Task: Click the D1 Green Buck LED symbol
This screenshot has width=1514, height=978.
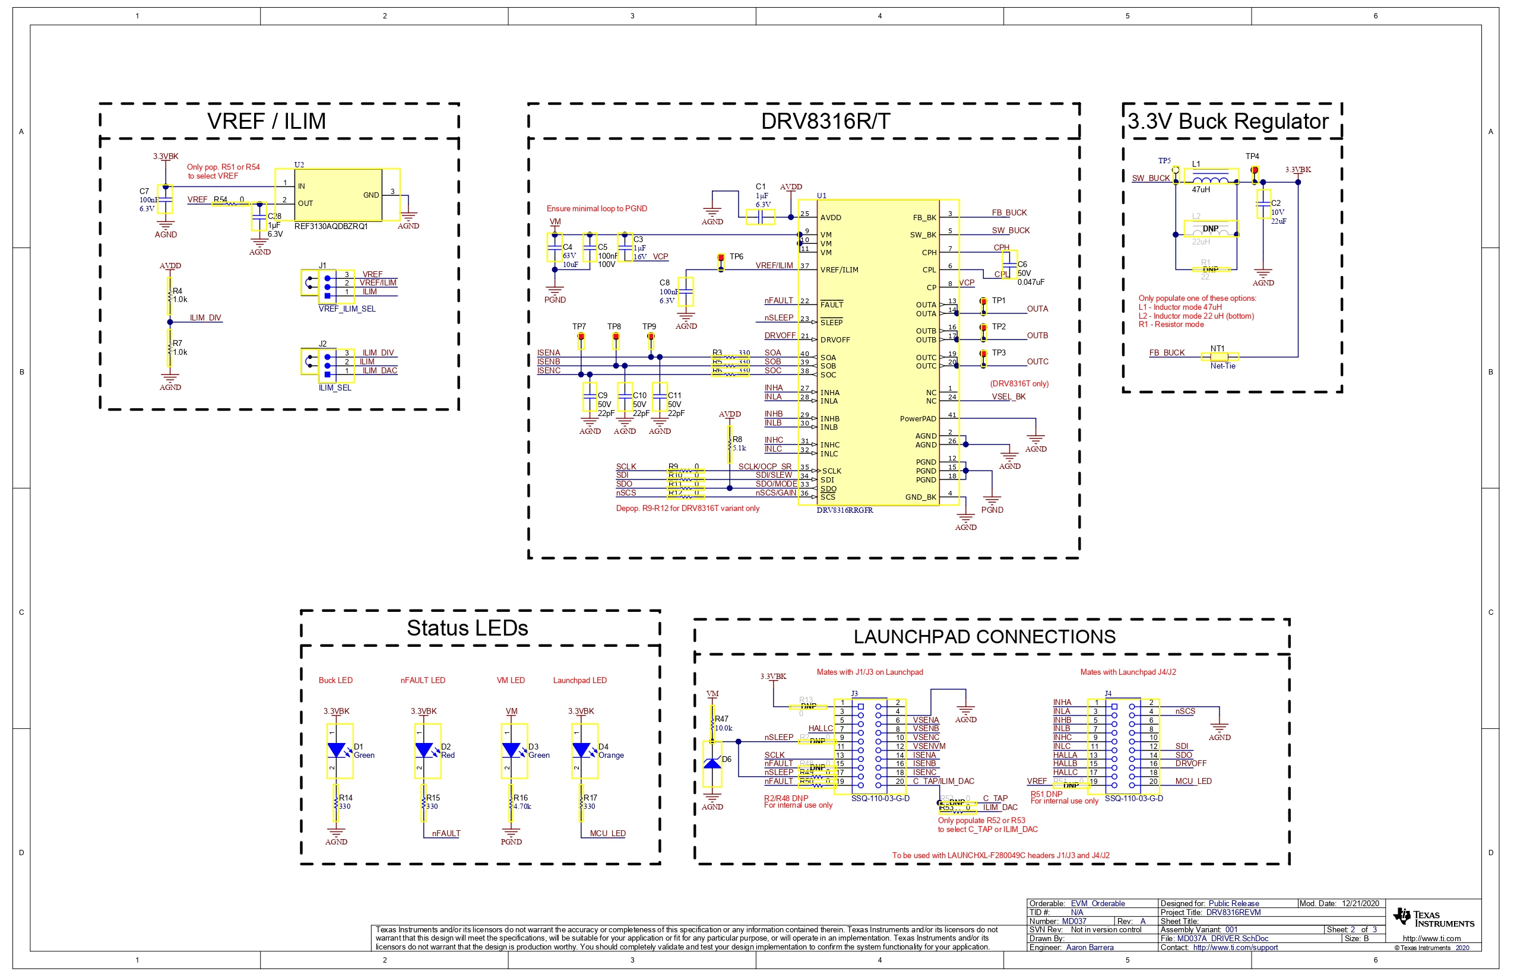Action: [336, 750]
